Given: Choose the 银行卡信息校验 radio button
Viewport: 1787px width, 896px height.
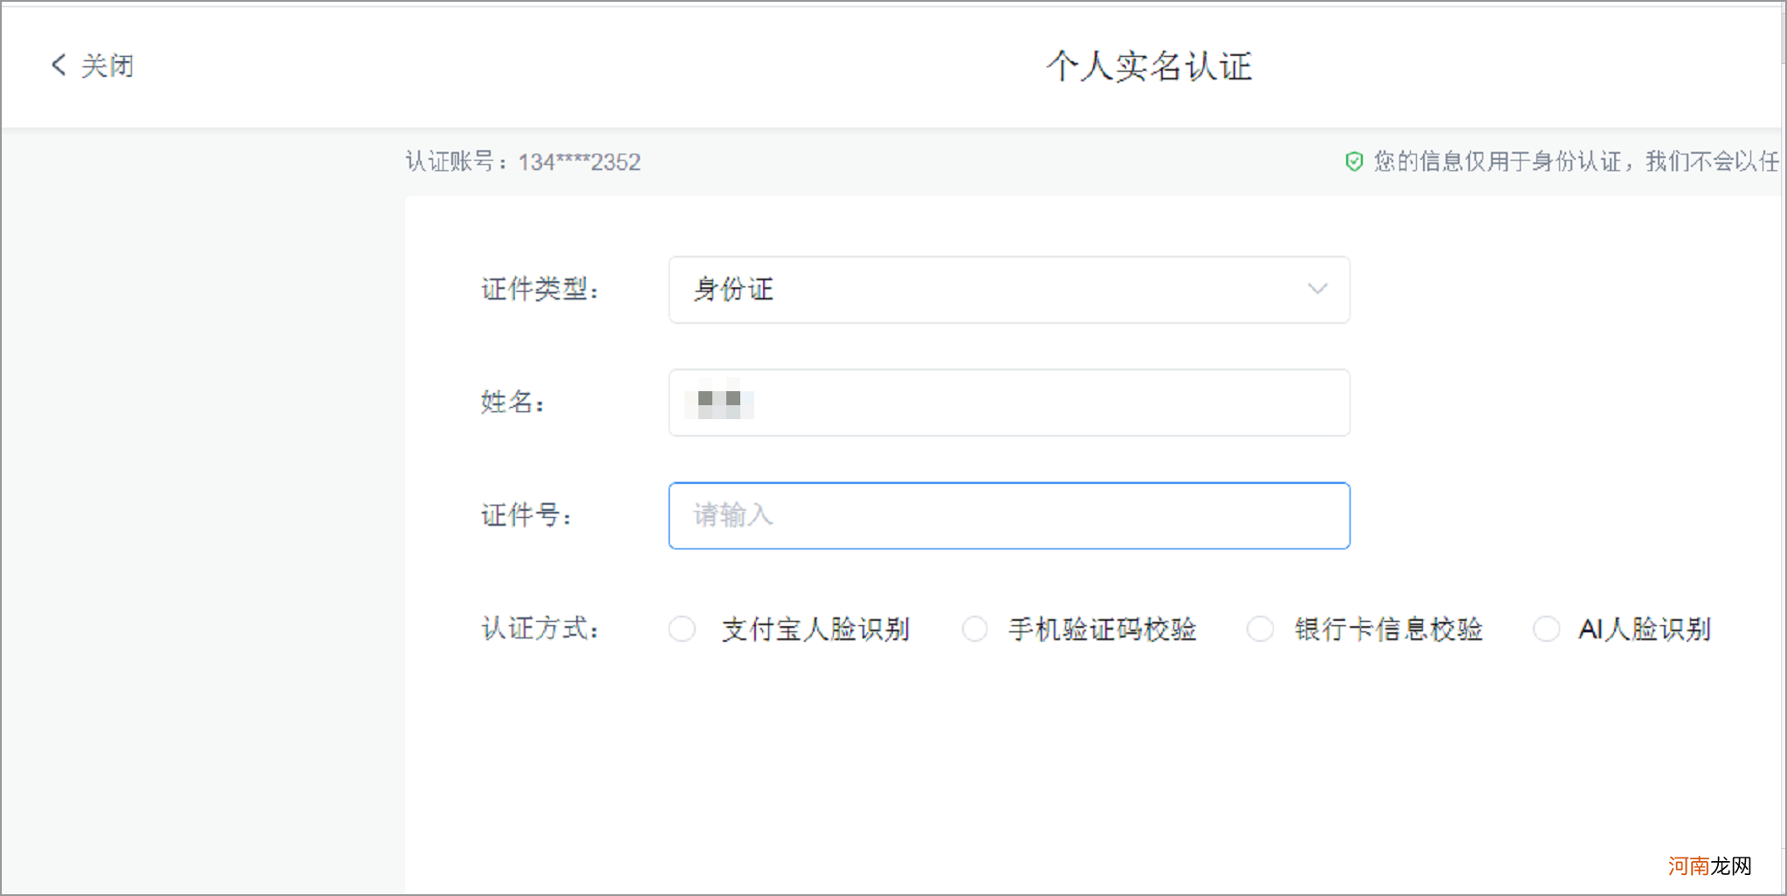Looking at the screenshot, I should (x=1260, y=629).
